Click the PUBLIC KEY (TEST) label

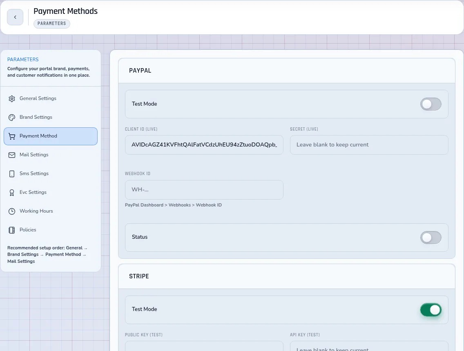[x=143, y=335]
